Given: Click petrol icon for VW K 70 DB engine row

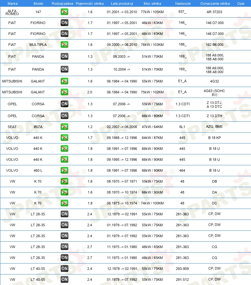Looking at the screenshot, I should [64, 181].
